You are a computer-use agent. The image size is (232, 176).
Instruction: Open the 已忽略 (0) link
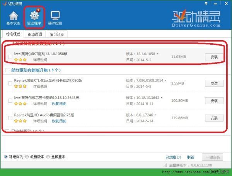(173, 157)
